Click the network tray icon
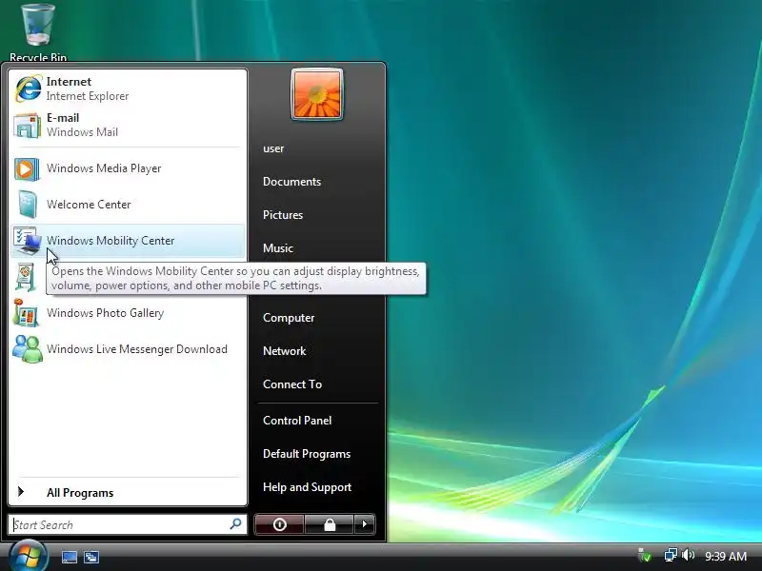This screenshot has width=762, height=571. (x=672, y=555)
